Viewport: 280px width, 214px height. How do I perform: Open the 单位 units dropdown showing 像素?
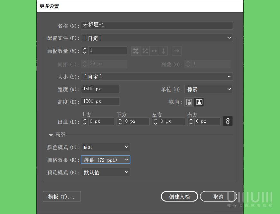coord(208,89)
